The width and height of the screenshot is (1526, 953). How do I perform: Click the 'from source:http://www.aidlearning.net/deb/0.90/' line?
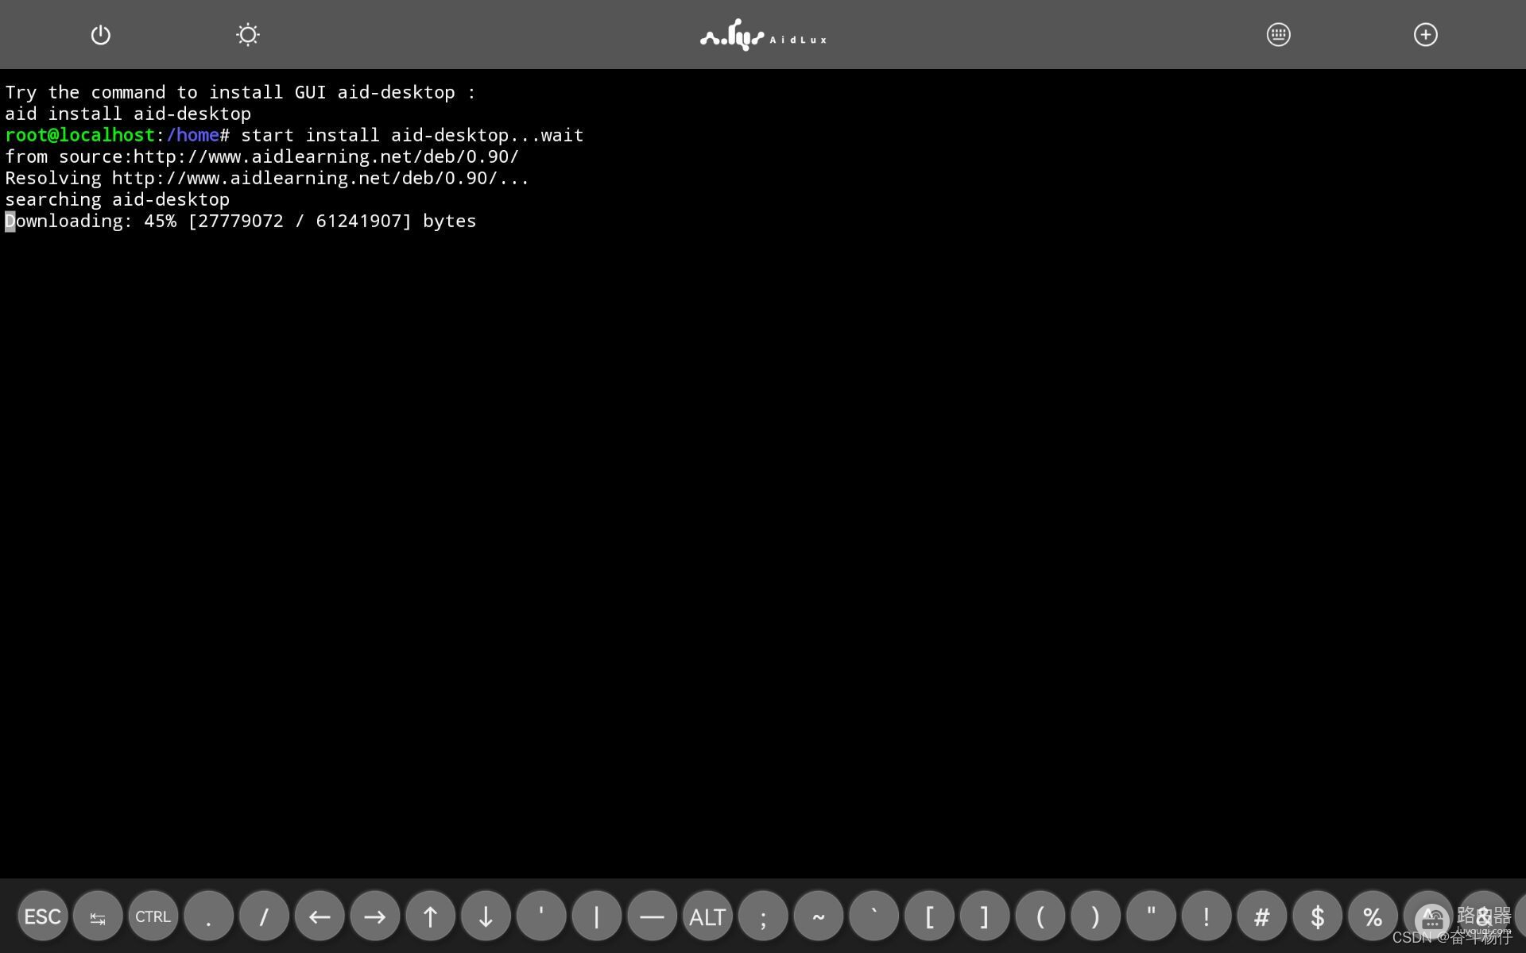coord(262,157)
